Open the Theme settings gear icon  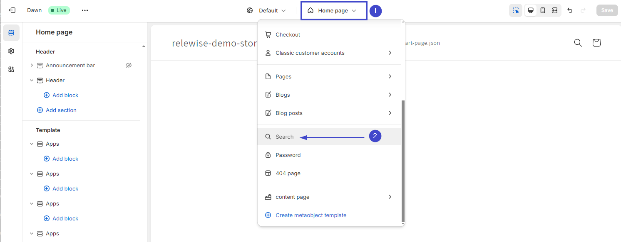11,51
